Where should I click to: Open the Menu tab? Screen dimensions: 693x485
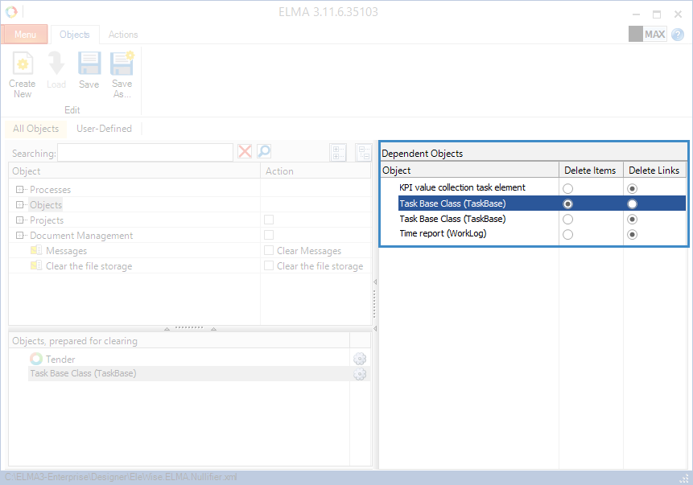click(25, 35)
